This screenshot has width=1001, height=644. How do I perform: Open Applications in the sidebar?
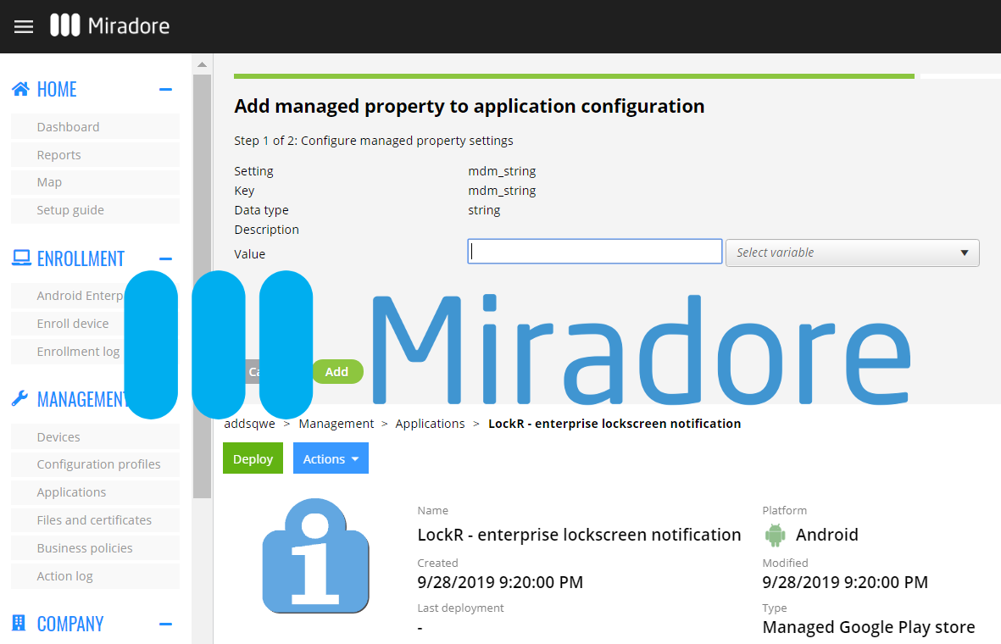[95, 492]
